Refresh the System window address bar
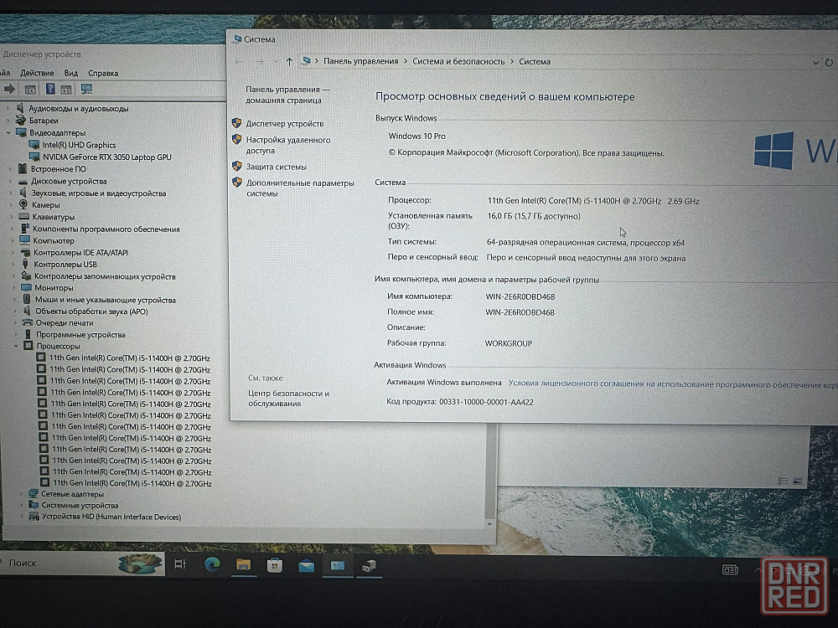838x628 pixels. (829, 63)
